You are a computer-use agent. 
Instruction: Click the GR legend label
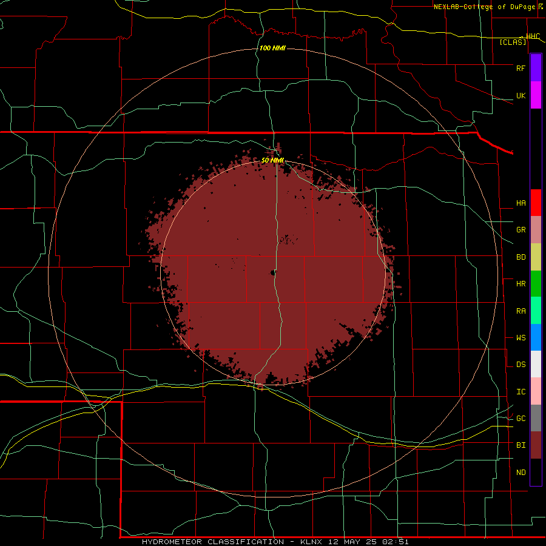[x=521, y=230]
